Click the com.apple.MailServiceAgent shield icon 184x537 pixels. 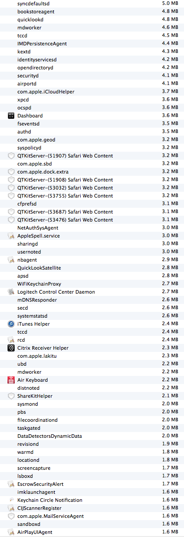click(12, 516)
